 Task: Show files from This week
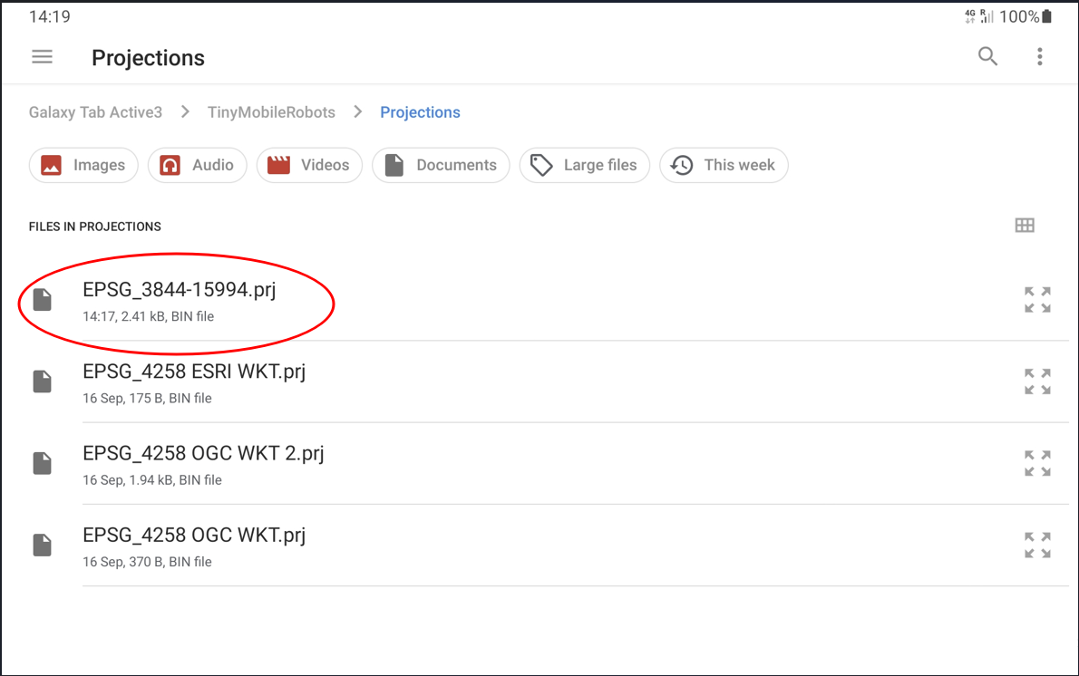724,165
